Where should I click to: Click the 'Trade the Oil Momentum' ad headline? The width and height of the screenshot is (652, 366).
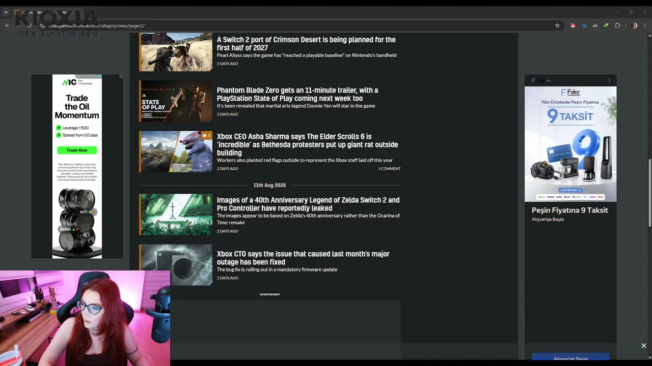[77, 107]
